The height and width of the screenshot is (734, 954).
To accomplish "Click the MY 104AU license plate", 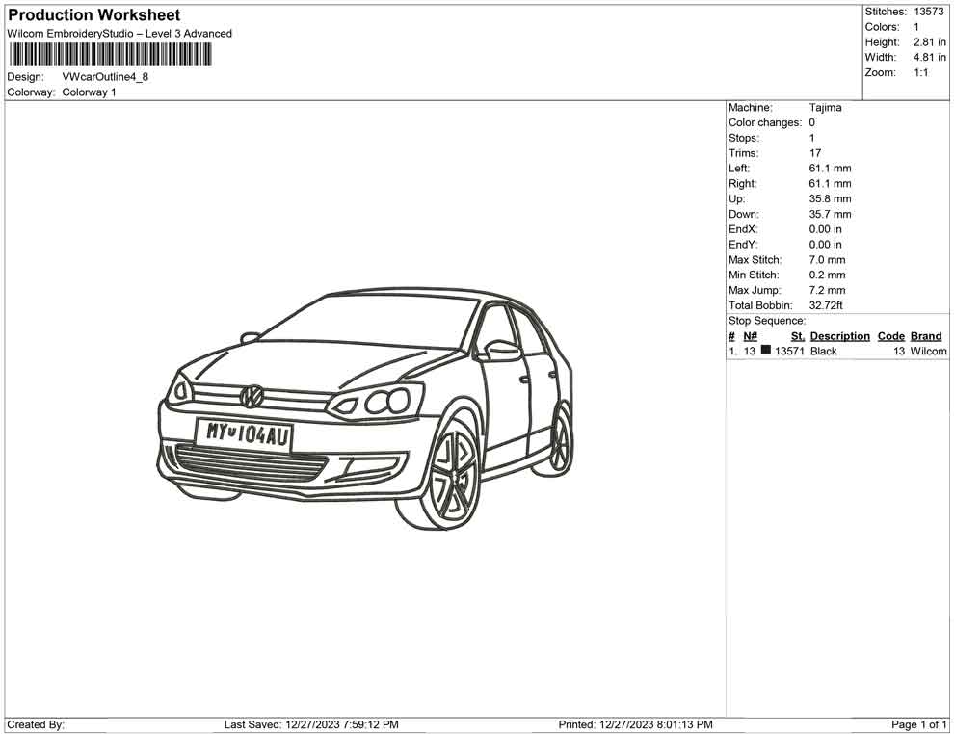I will pos(244,434).
